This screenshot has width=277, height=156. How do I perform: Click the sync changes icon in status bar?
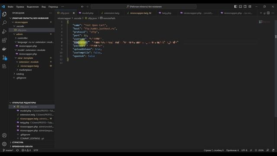(x=17, y=150)
